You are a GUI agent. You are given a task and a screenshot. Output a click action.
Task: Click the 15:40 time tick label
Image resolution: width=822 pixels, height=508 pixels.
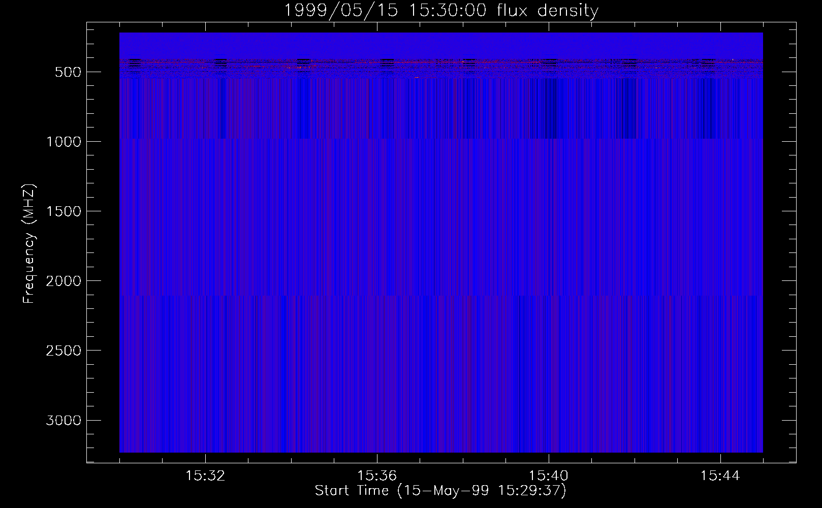pos(549,476)
